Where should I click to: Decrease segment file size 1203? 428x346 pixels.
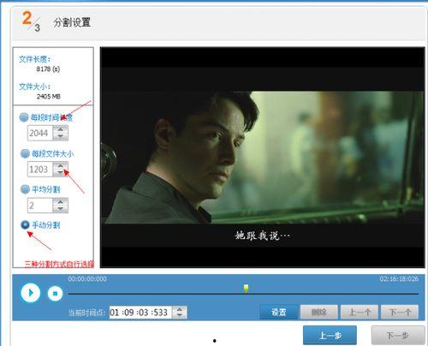(x=61, y=173)
